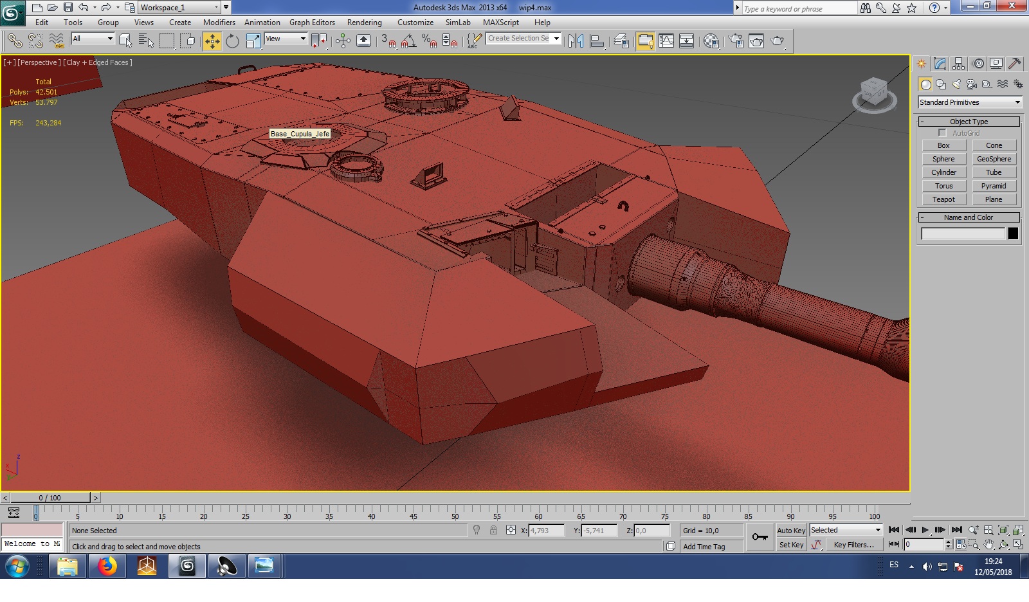The width and height of the screenshot is (1029, 602).
Task: Open the Layer Manager
Action: 621,41
